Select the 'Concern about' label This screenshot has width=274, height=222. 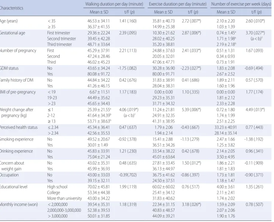[x=12, y=163]
